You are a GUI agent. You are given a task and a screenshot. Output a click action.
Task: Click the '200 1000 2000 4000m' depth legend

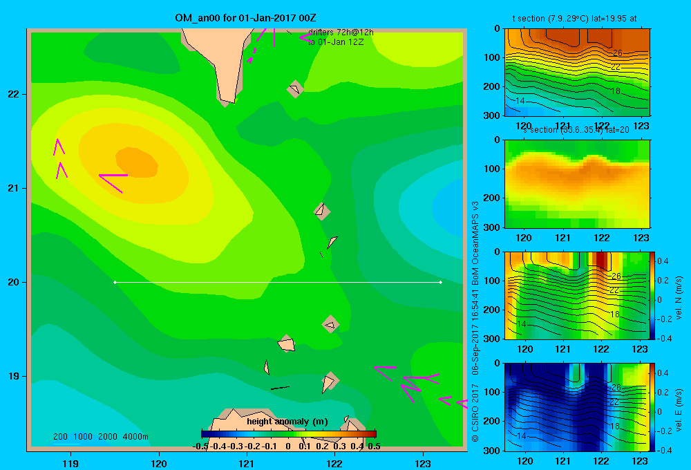click(100, 437)
